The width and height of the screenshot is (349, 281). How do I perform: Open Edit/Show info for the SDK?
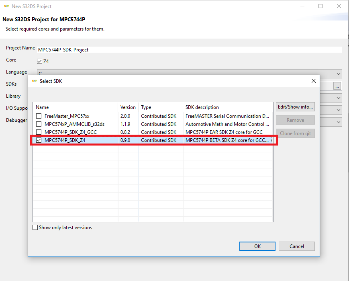click(295, 107)
